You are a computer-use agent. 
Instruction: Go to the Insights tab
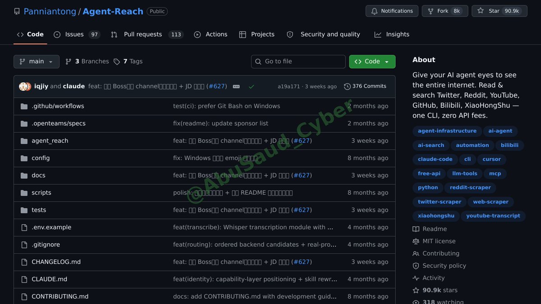tap(392, 34)
